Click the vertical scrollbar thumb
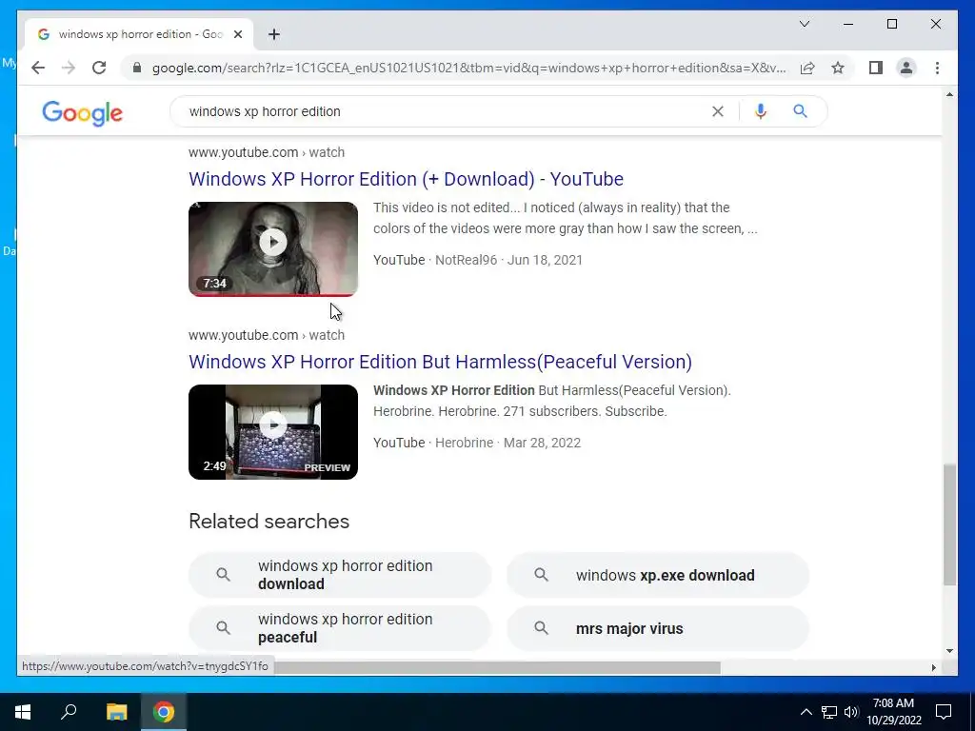This screenshot has height=731, width=975. click(x=949, y=524)
